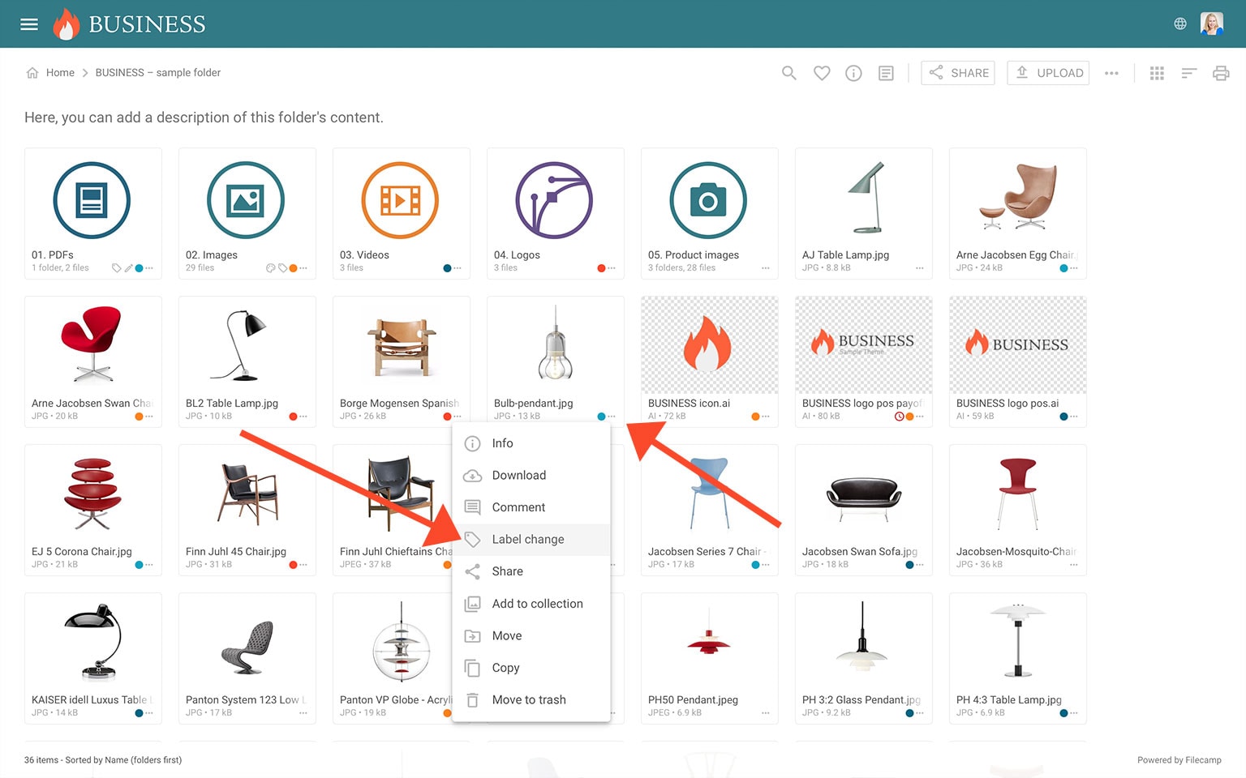Open the 02. Images folder icon

(x=246, y=200)
